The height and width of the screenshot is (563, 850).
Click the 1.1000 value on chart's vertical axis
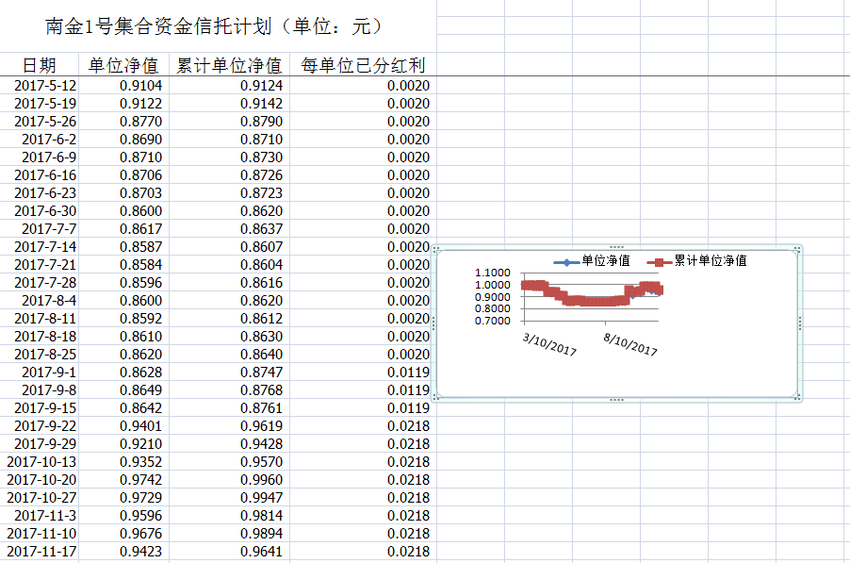(493, 273)
